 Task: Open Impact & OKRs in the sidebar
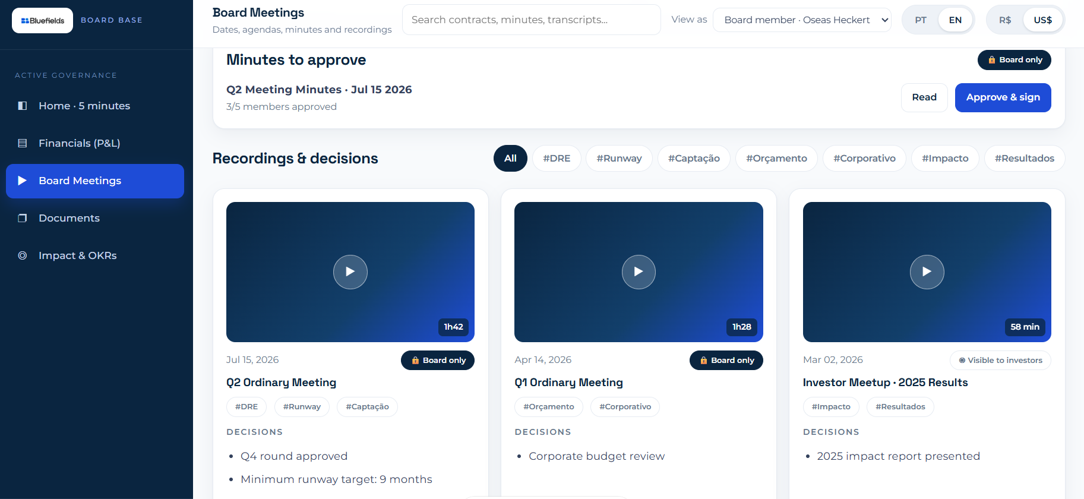[x=95, y=255]
